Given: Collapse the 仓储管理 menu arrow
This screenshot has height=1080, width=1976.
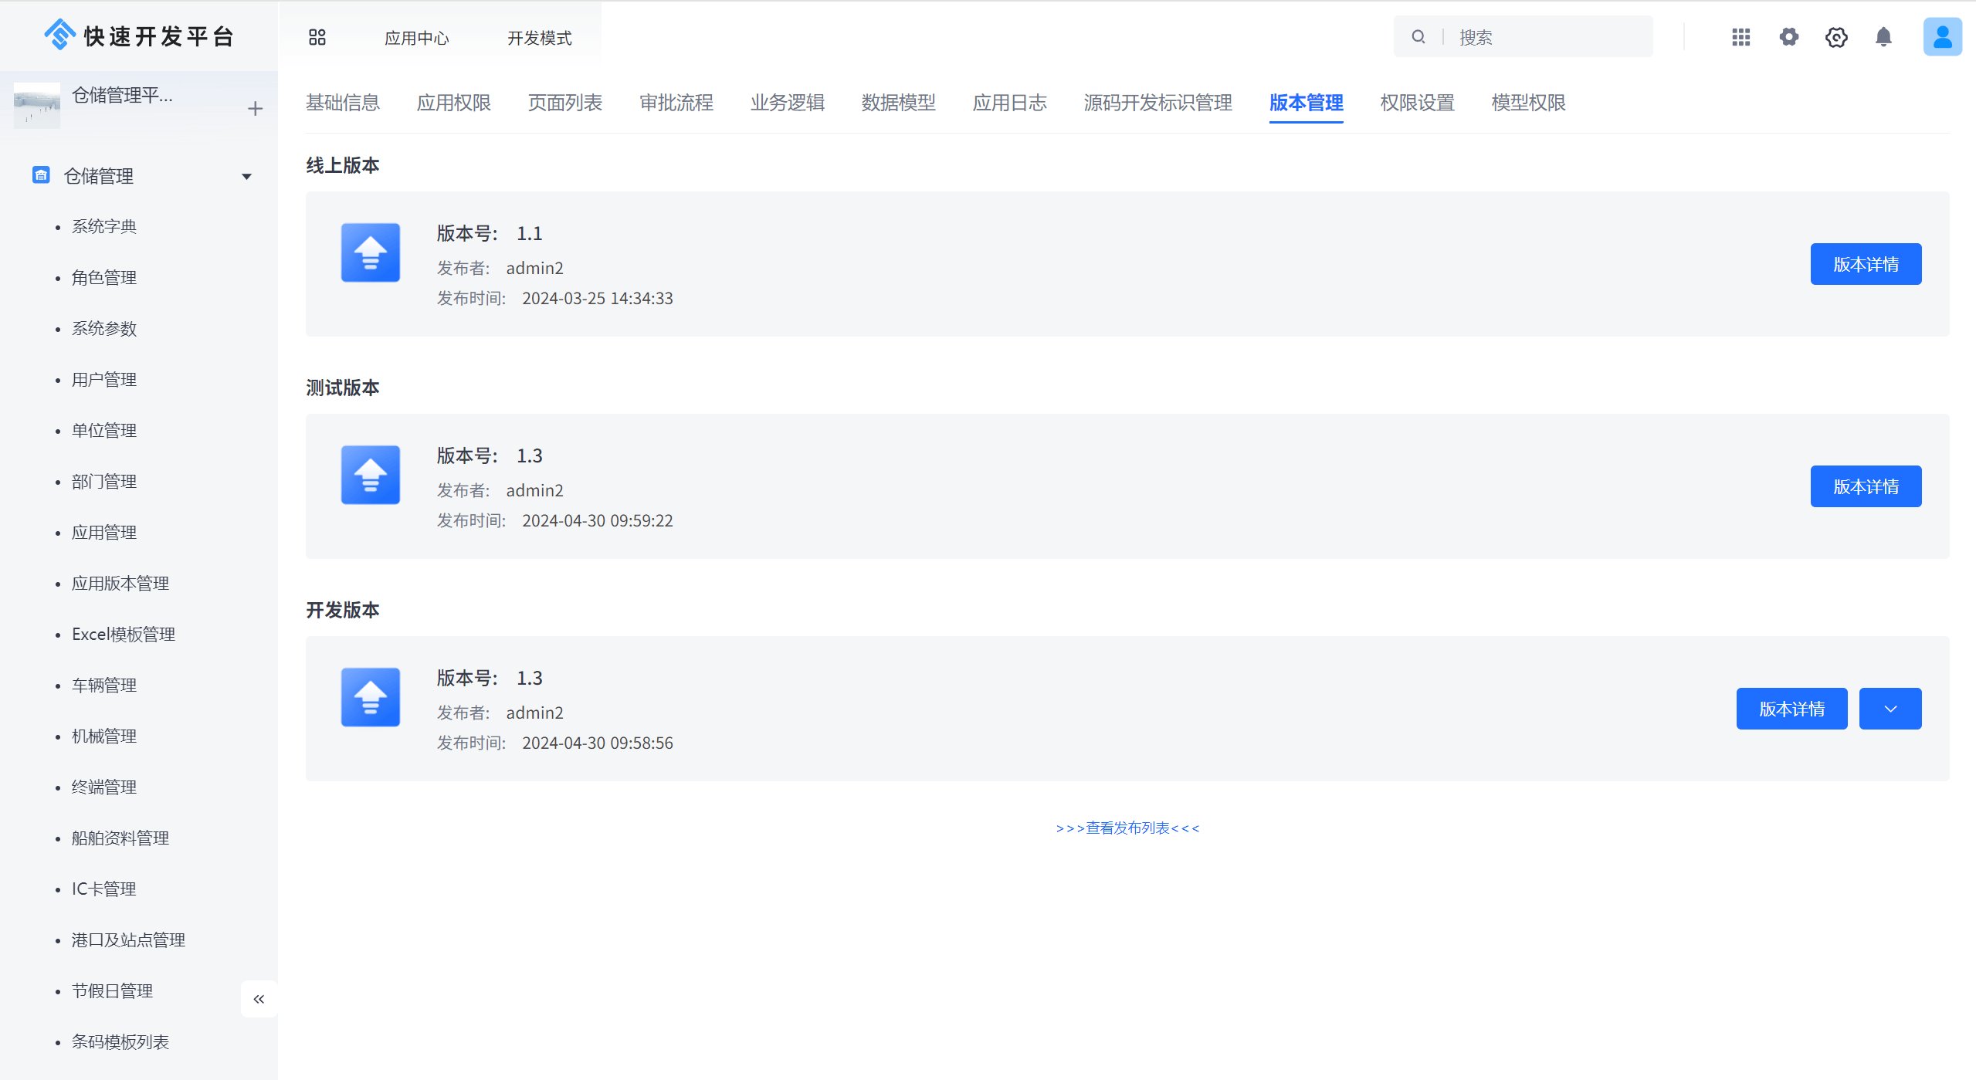Looking at the screenshot, I should click(x=246, y=177).
